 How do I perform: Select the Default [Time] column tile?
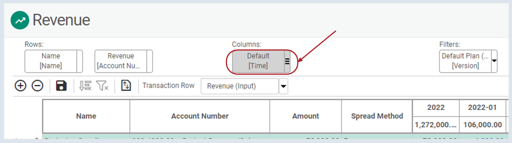tap(258, 61)
